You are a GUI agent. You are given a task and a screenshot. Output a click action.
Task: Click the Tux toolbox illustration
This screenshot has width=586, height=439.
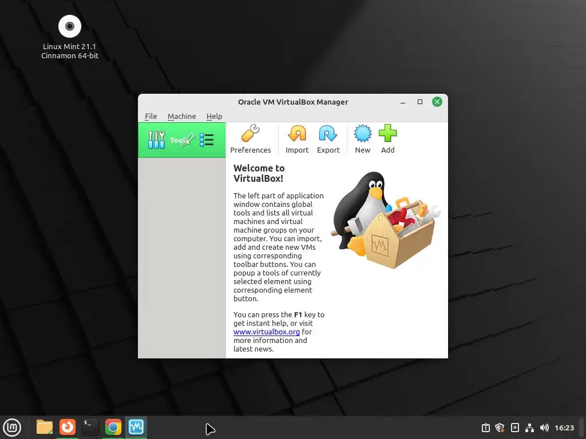[387, 220]
